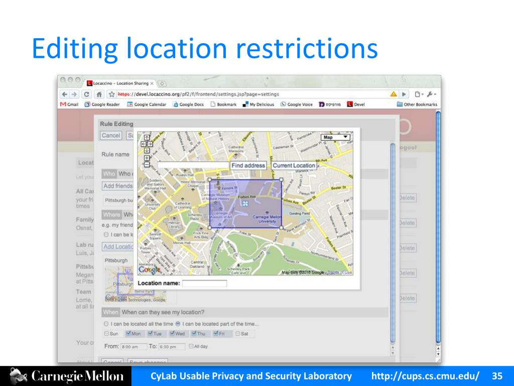514x386 pixels.
Task: Toggle the Thu checkbox
Action: tap(194, 334)
